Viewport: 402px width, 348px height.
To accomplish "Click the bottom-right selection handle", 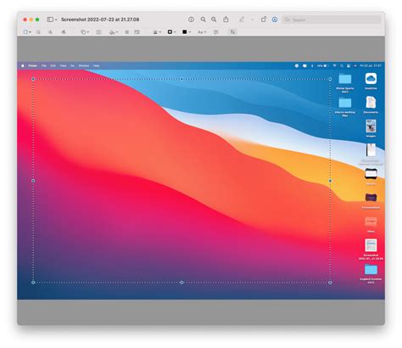I will (330, 283).
